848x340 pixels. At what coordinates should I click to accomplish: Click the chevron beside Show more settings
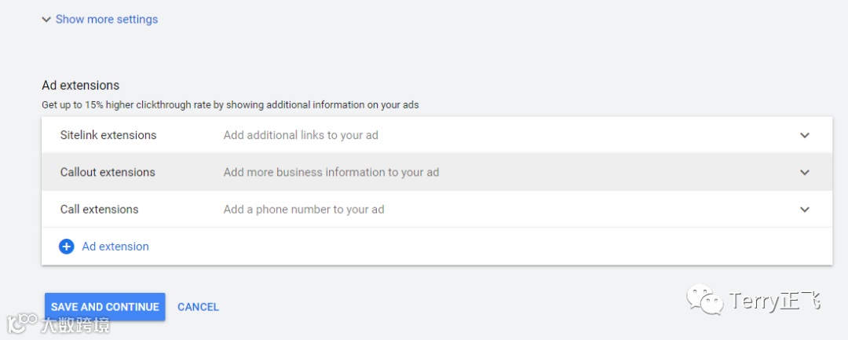46,20
